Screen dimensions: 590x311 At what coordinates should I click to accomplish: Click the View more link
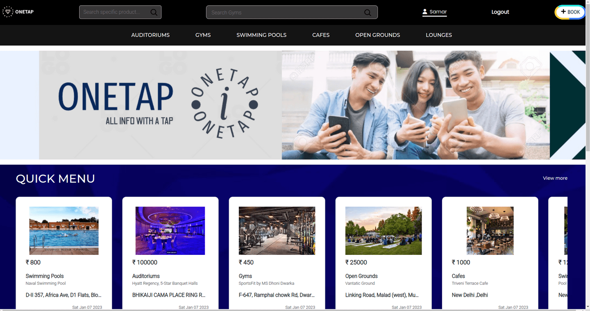click(x=555, y=178)
